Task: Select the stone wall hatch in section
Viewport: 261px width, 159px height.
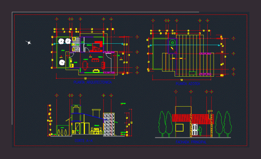Action: pos(109,124)
